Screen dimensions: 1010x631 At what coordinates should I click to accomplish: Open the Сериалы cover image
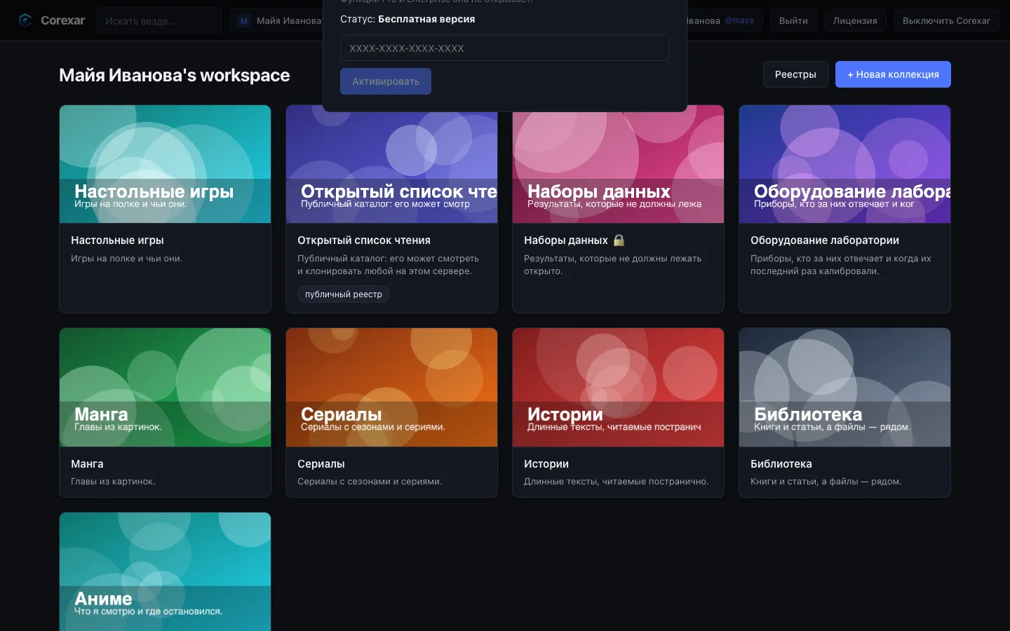(392, 388)
